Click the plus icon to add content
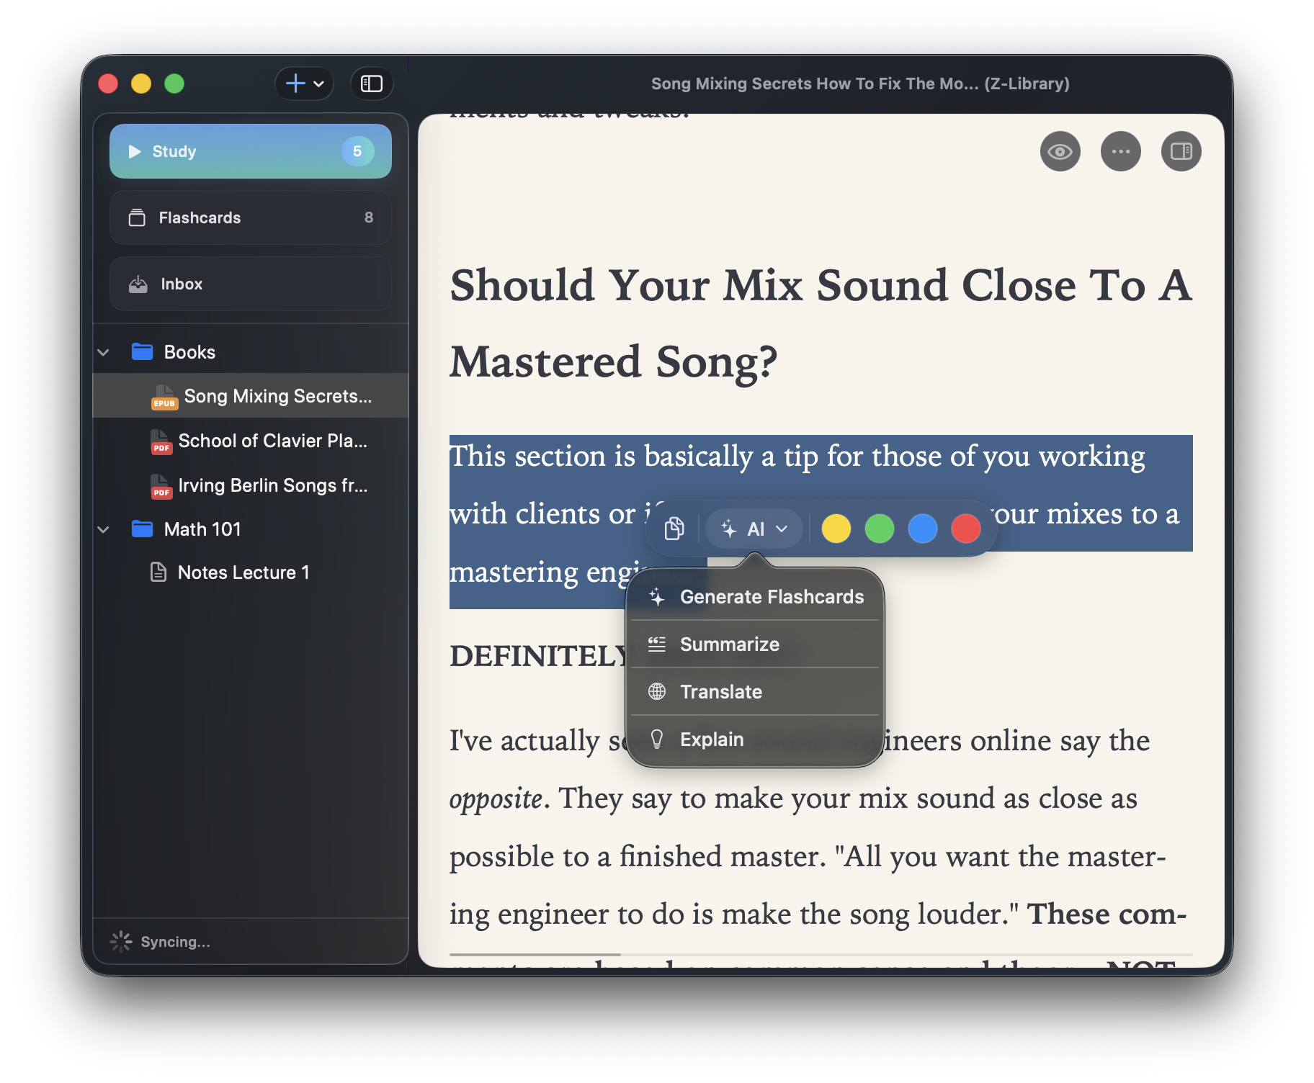1314x1083 pixels. pyautogui.click(x=295, y=83)
